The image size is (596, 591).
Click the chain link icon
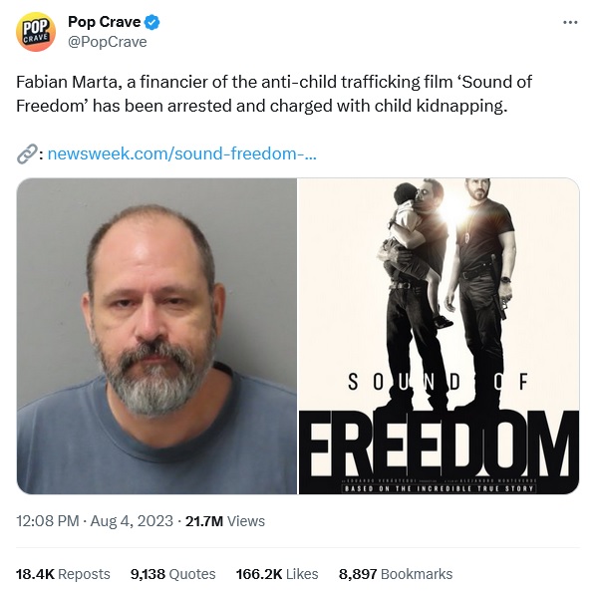(27, 153)
